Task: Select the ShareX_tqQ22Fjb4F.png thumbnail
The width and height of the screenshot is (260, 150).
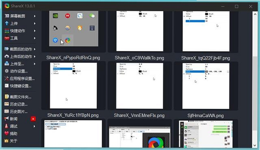Action: point(206,31)
